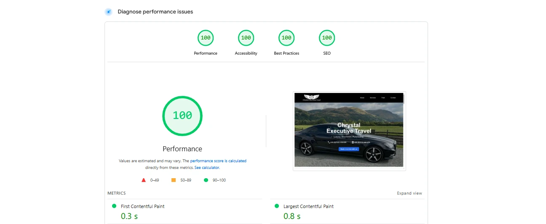Open the Best Practices score gauge

[x=286, y=38]
